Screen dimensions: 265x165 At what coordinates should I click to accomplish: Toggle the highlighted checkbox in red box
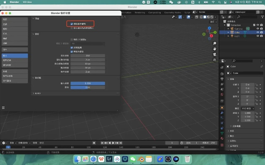[71, 24]
